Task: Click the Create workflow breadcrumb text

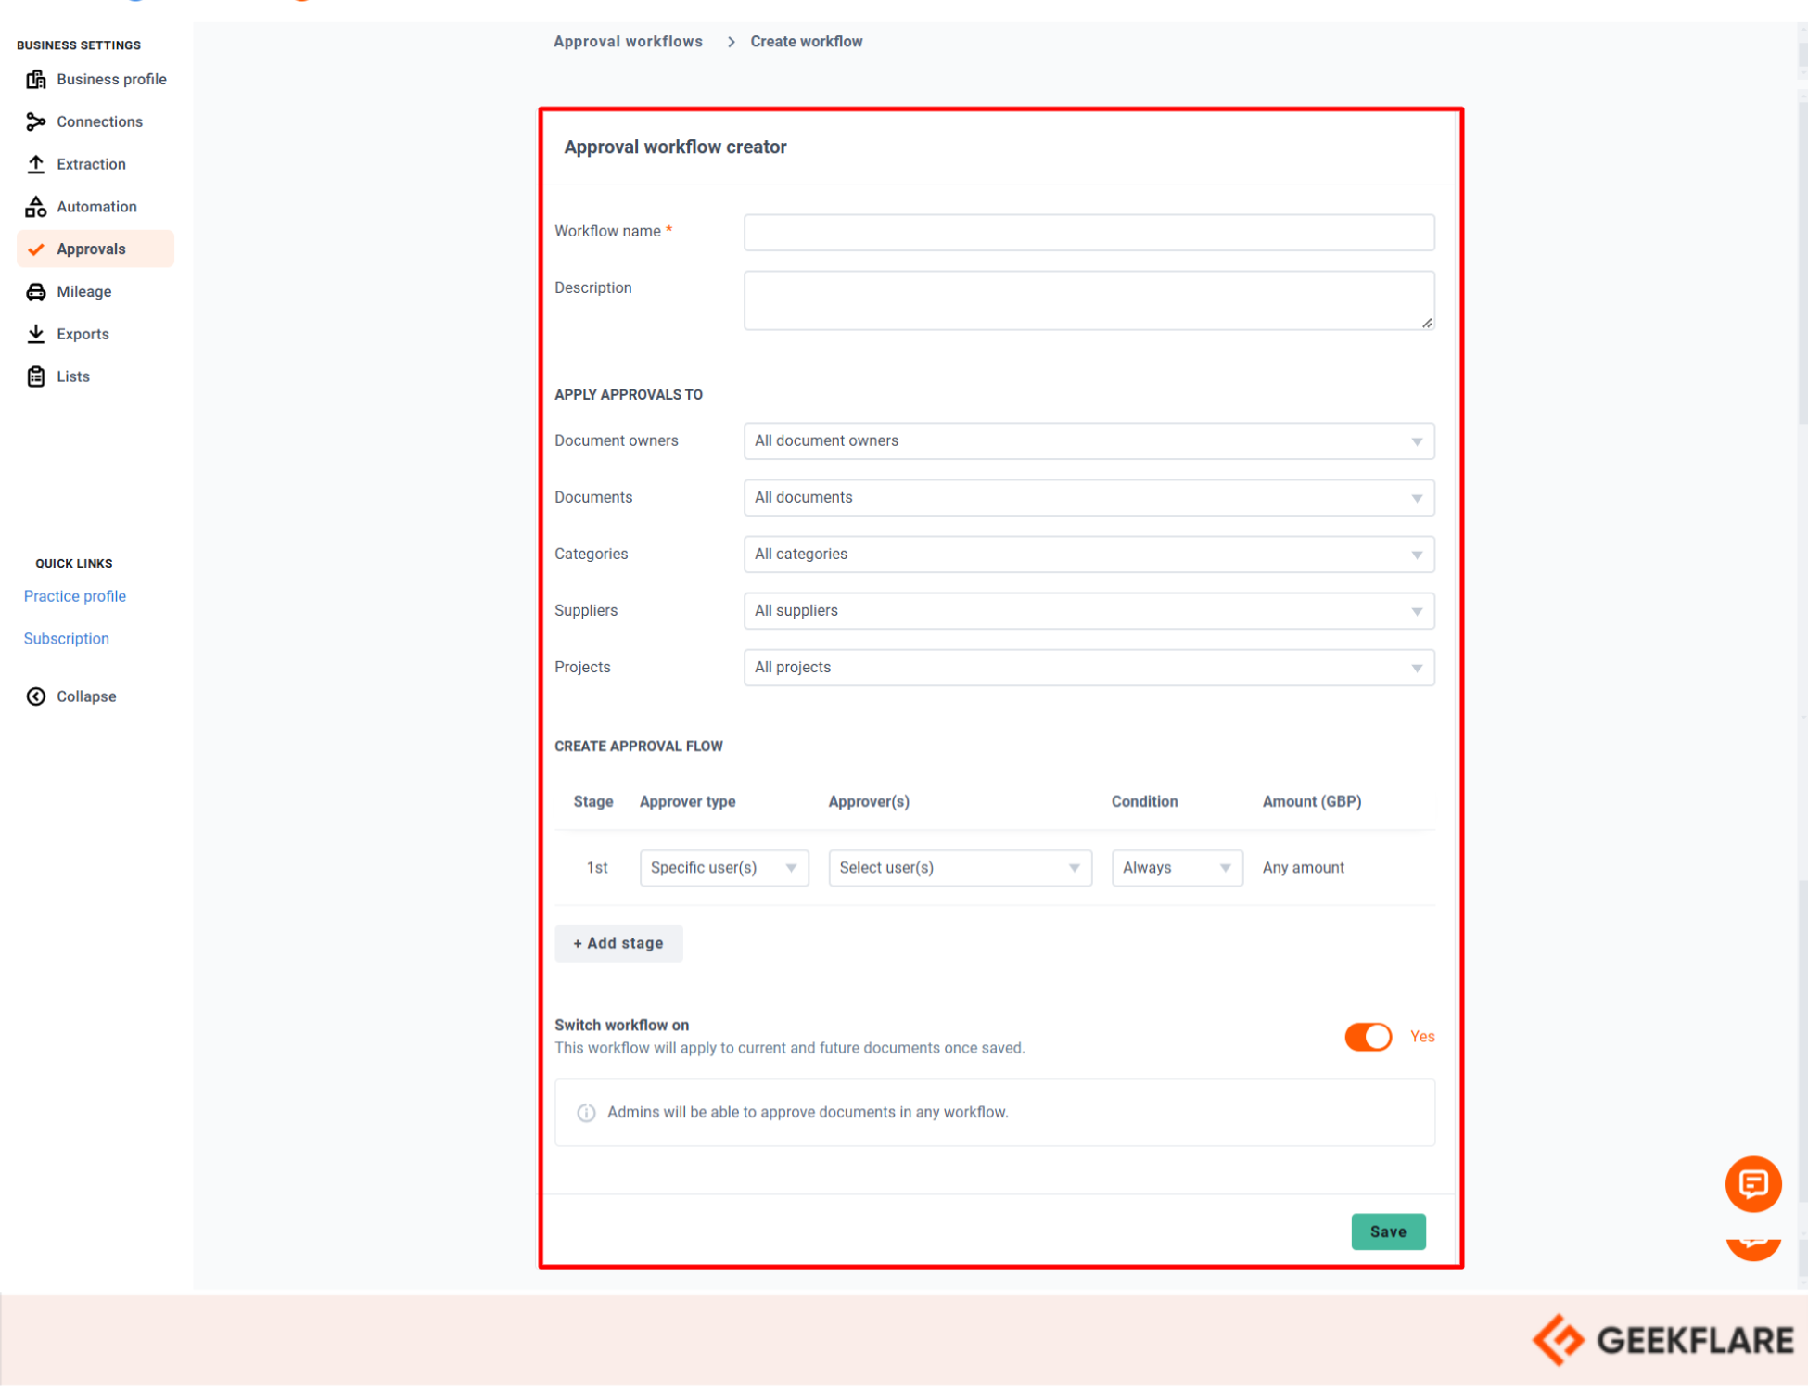Action: pos(806,42)
